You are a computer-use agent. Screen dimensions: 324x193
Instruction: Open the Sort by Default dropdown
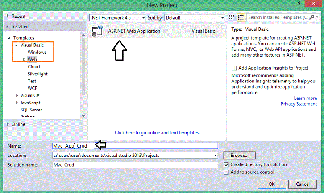coord(222,18)
